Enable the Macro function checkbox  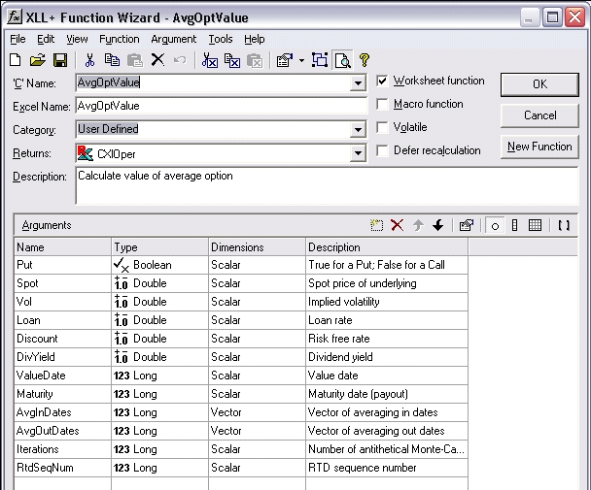point(382,104)
